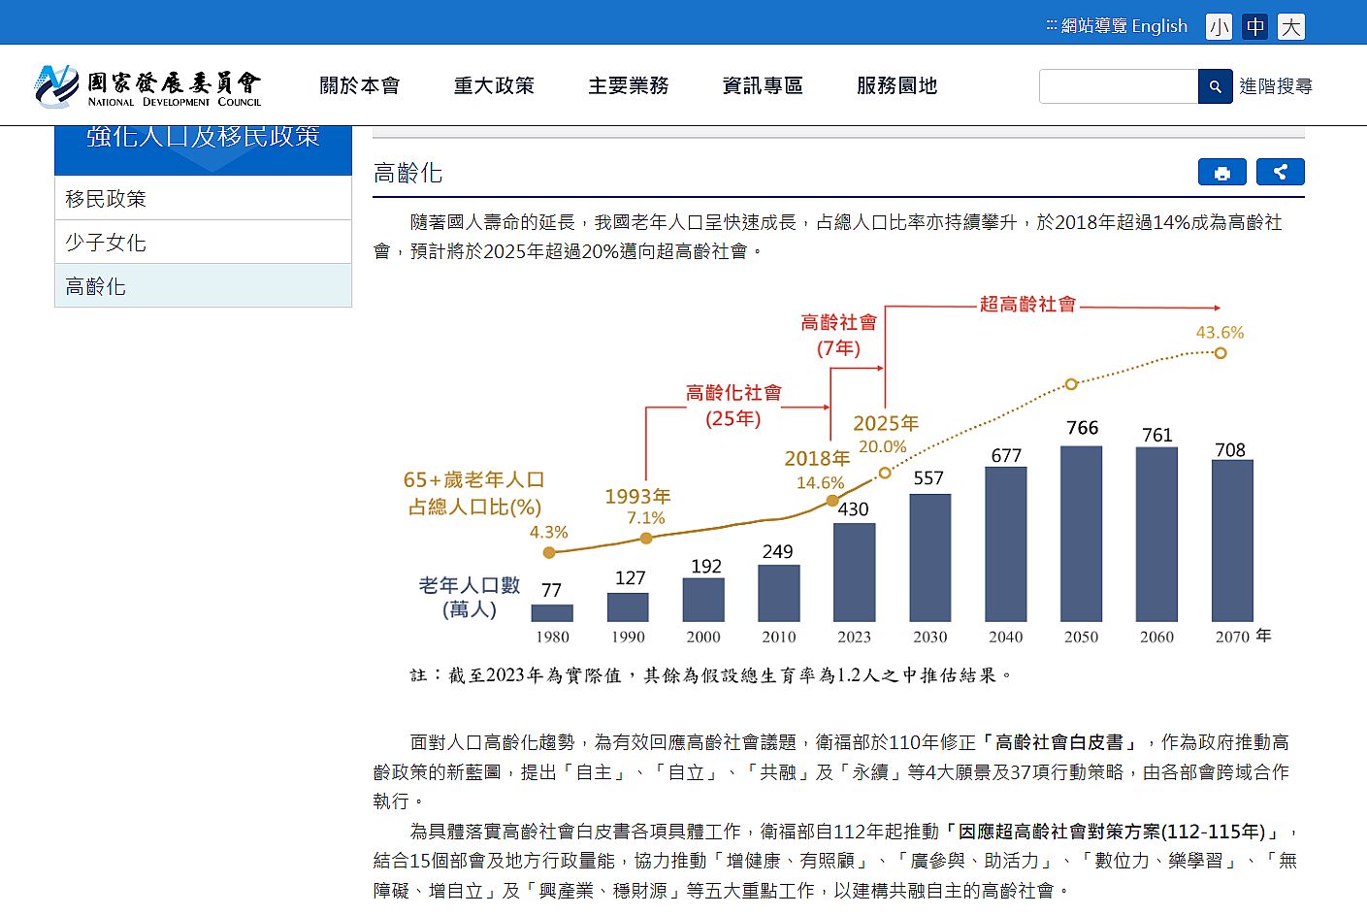Switch to the English site
This screenshot has width=1367, height=915.
click(1159, 26)
